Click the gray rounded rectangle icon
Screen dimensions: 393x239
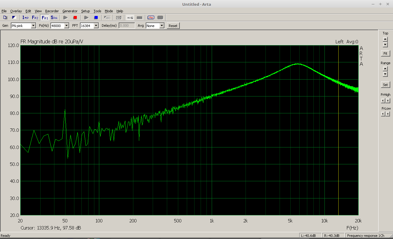click(x=160, y=18)
